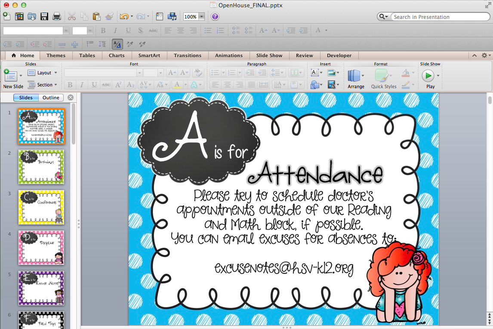
Task: Click the Undo arrow icon
Action: (x=124, y=16)
